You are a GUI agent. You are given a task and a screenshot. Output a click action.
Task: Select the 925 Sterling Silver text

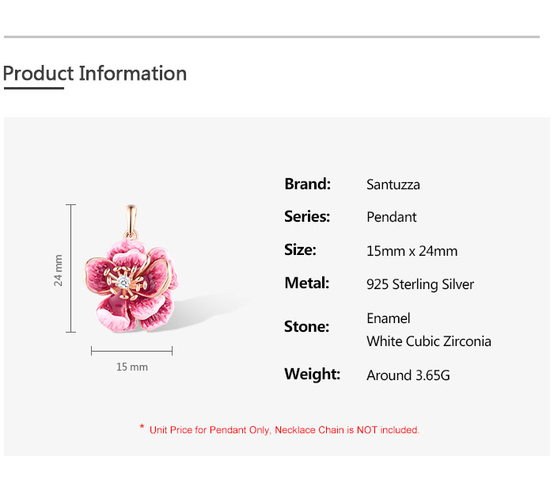pos(420,284)
